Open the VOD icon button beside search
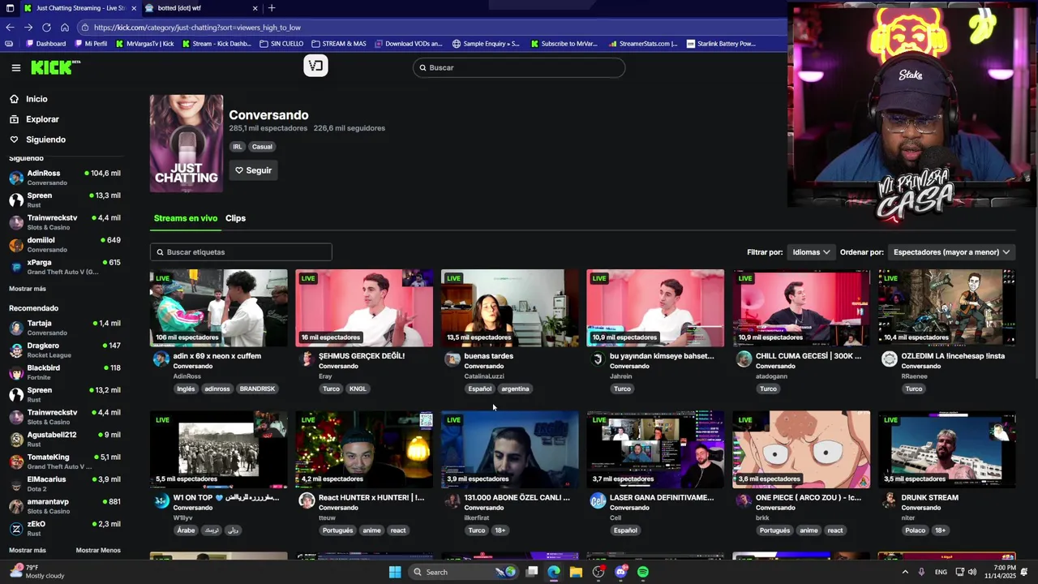1038x584 pixels. 315,66
